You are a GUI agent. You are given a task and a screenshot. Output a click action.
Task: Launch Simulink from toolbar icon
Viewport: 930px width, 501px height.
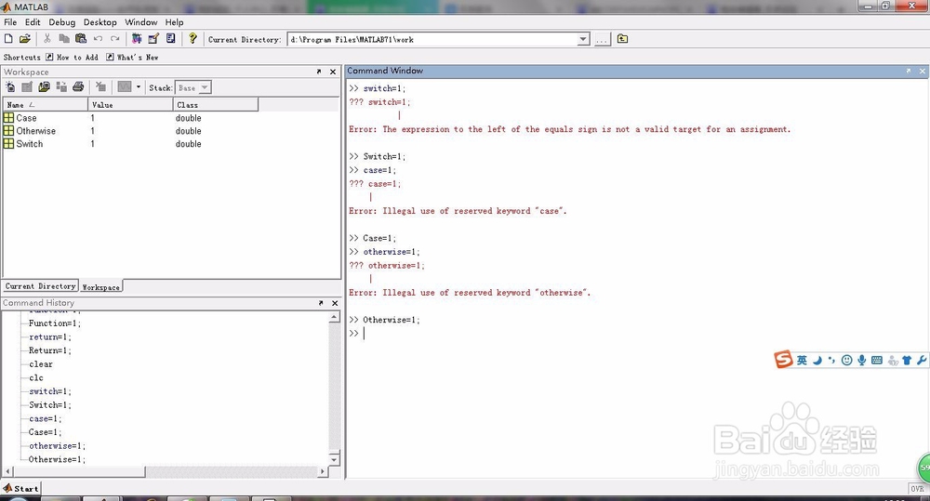click(x=137, y=38)
